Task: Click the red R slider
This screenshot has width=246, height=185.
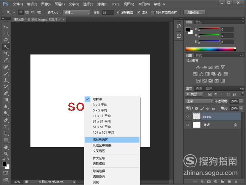Action: pos(209,28)
